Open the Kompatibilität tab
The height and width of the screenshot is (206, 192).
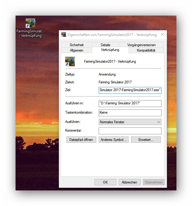click(146, 50)
